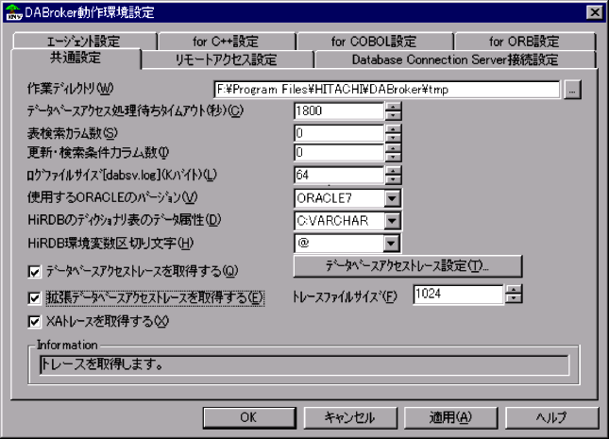Confirm settings with OK button
Image resolution: width=609 pixels, height=439 pixels.
249,417
